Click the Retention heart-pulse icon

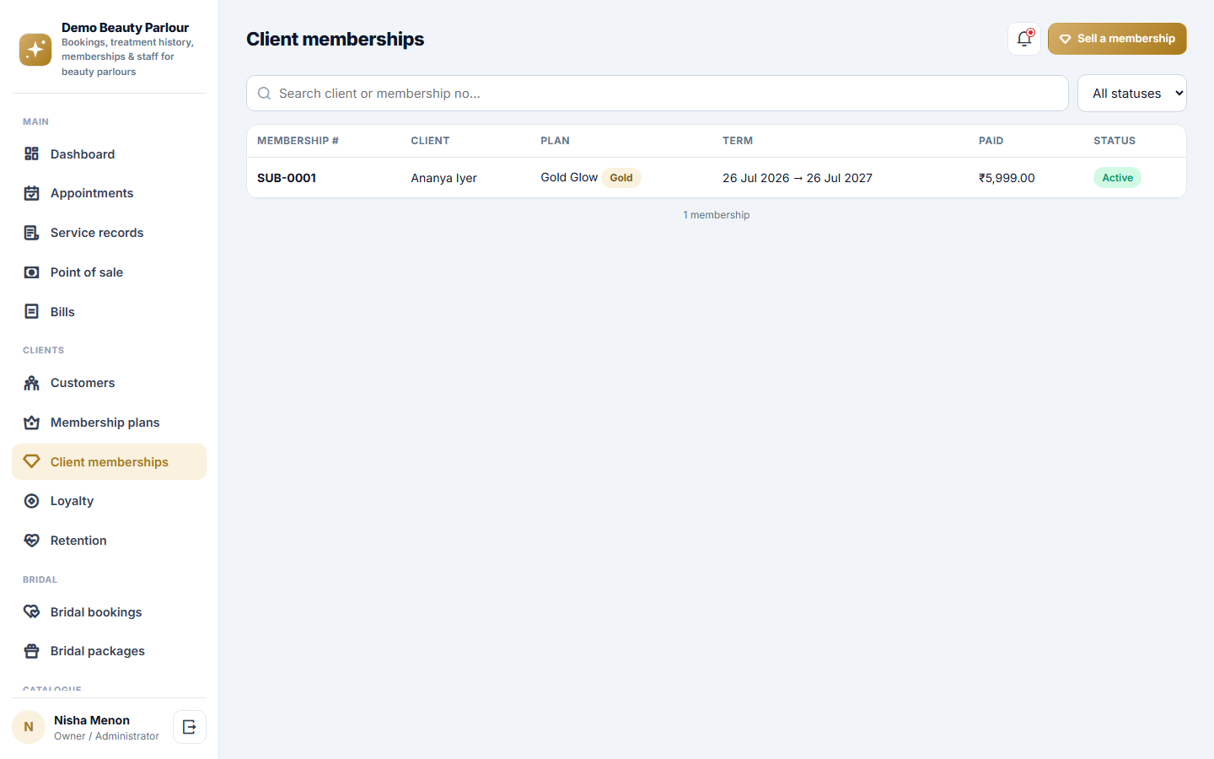pyautogui.click(x=32, y=541)
